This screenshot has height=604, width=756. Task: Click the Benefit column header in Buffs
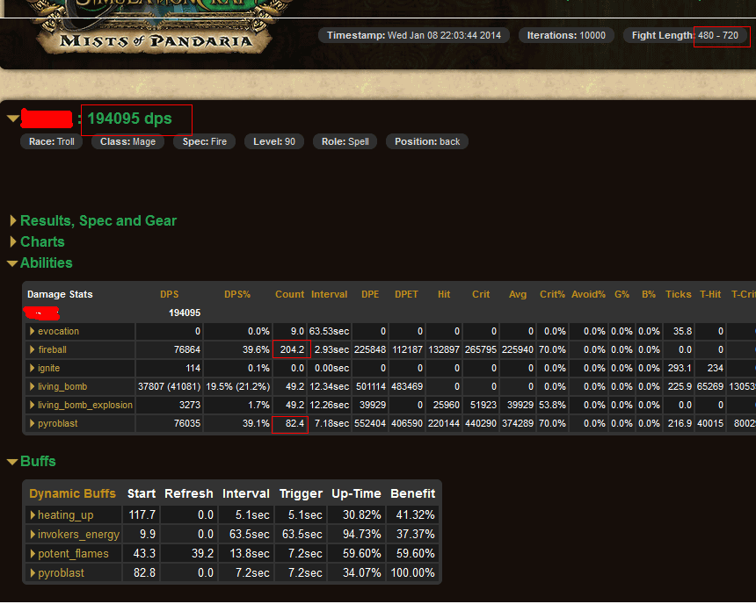pos(412,493)
